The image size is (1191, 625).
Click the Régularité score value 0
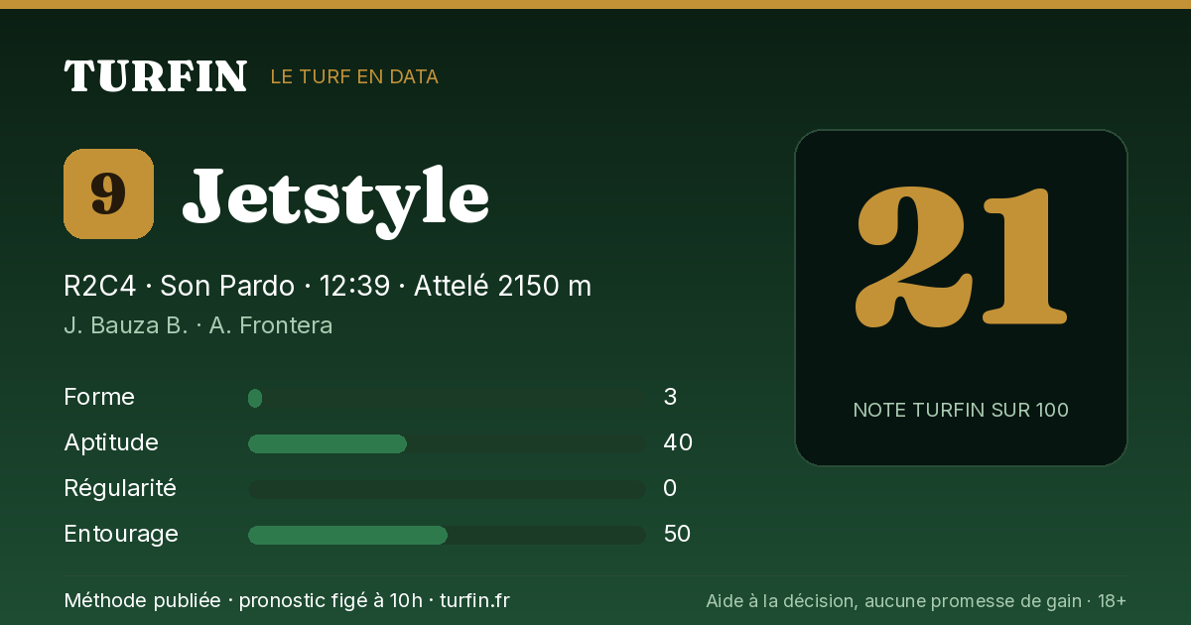click(670, 488)
